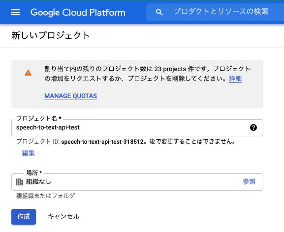Click the project name help icon
The width and height of the screenshot is (284, 232).
coord(253,128)
